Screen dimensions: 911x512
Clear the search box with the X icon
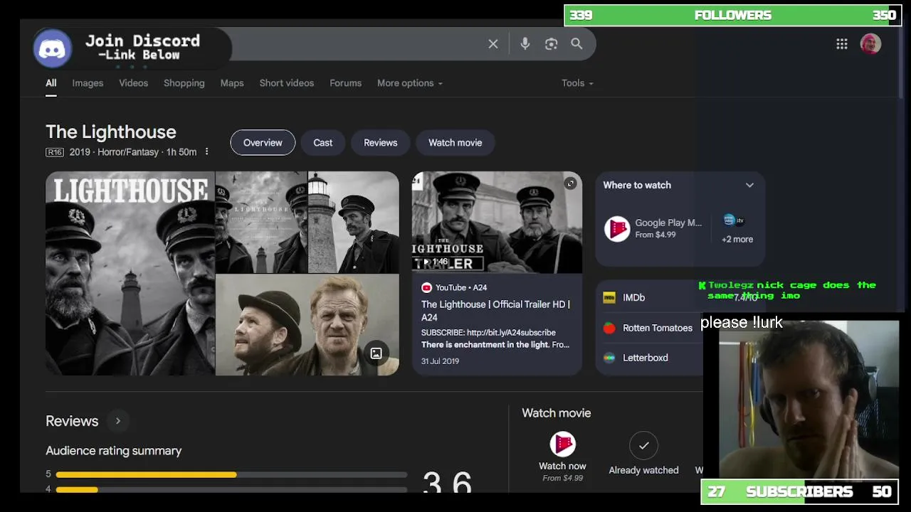point(493,44)
